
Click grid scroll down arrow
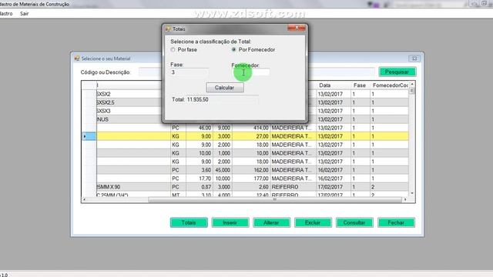[x=412, y=193]
